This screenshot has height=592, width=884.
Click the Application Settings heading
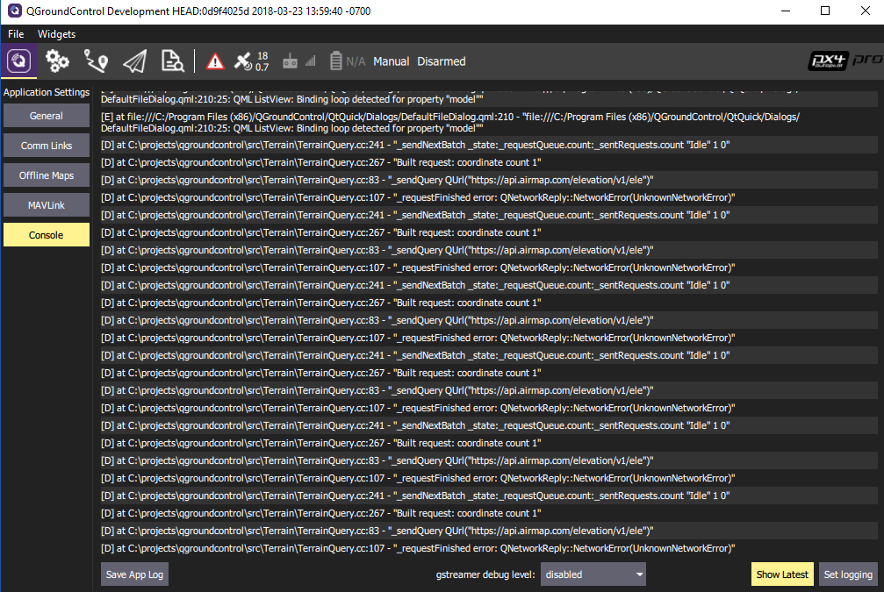pos(47,92)
